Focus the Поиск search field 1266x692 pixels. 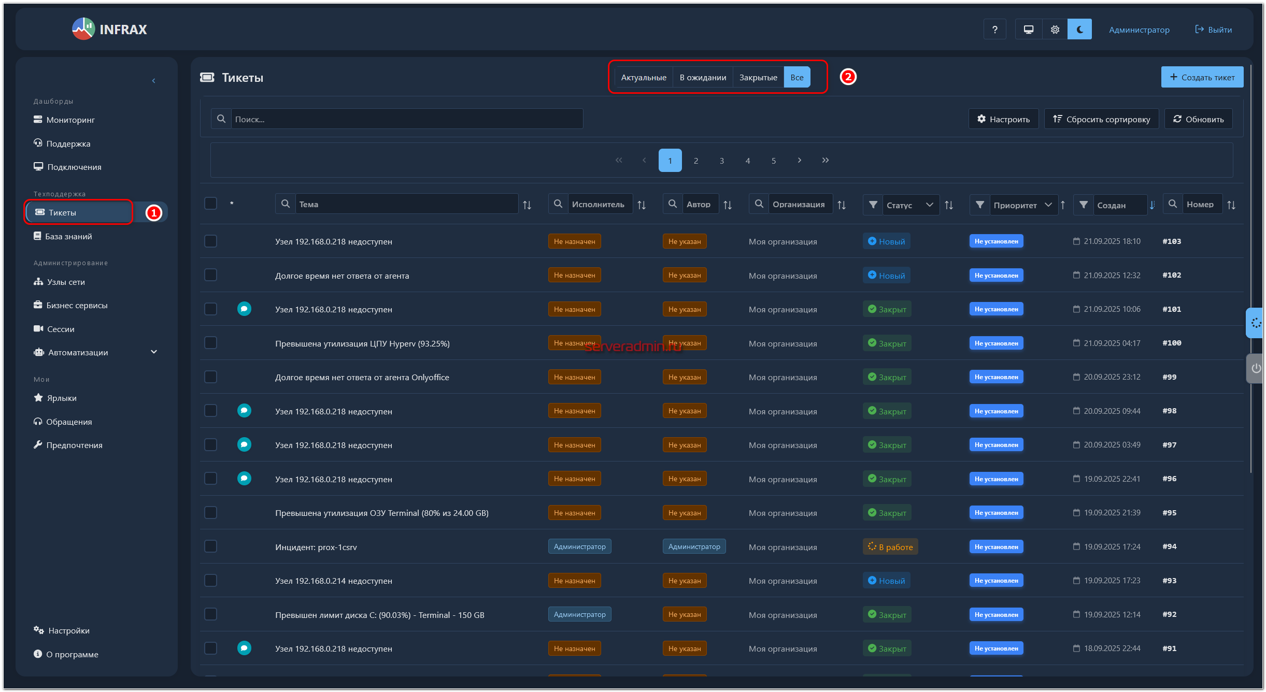pos(407,119)
